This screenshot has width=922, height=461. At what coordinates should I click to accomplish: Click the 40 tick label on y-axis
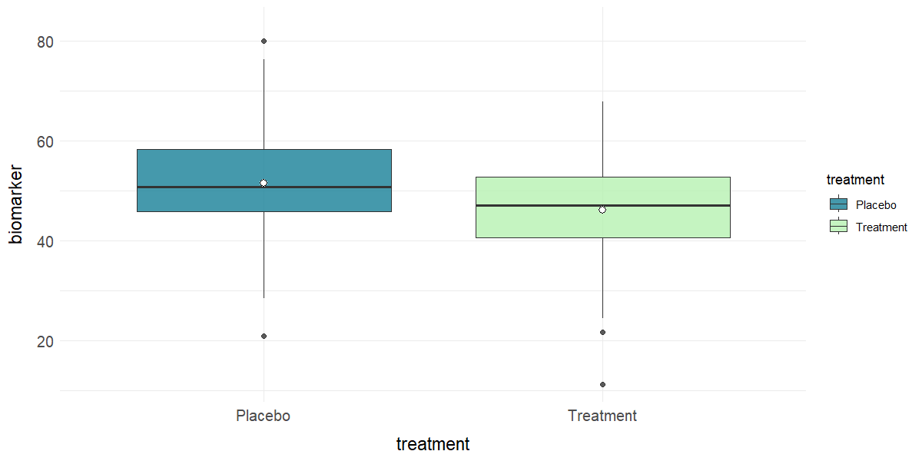click(45, 241)
